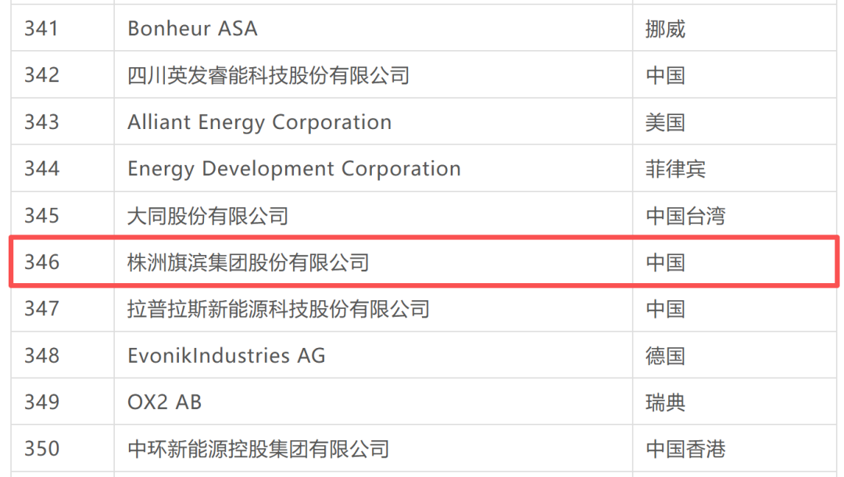
Task: Click EvonikIndustries AG company name
Action: click(226, 356)
